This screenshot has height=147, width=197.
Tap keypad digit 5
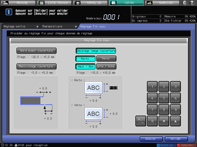(x=164, y=98)
